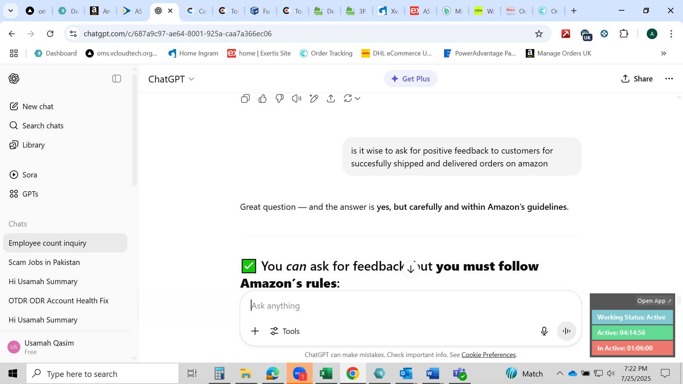Toggle the ChatGPT sidebar panel
Screen dimensions: 683x384
pyautogui.click(x=117, y=79)
